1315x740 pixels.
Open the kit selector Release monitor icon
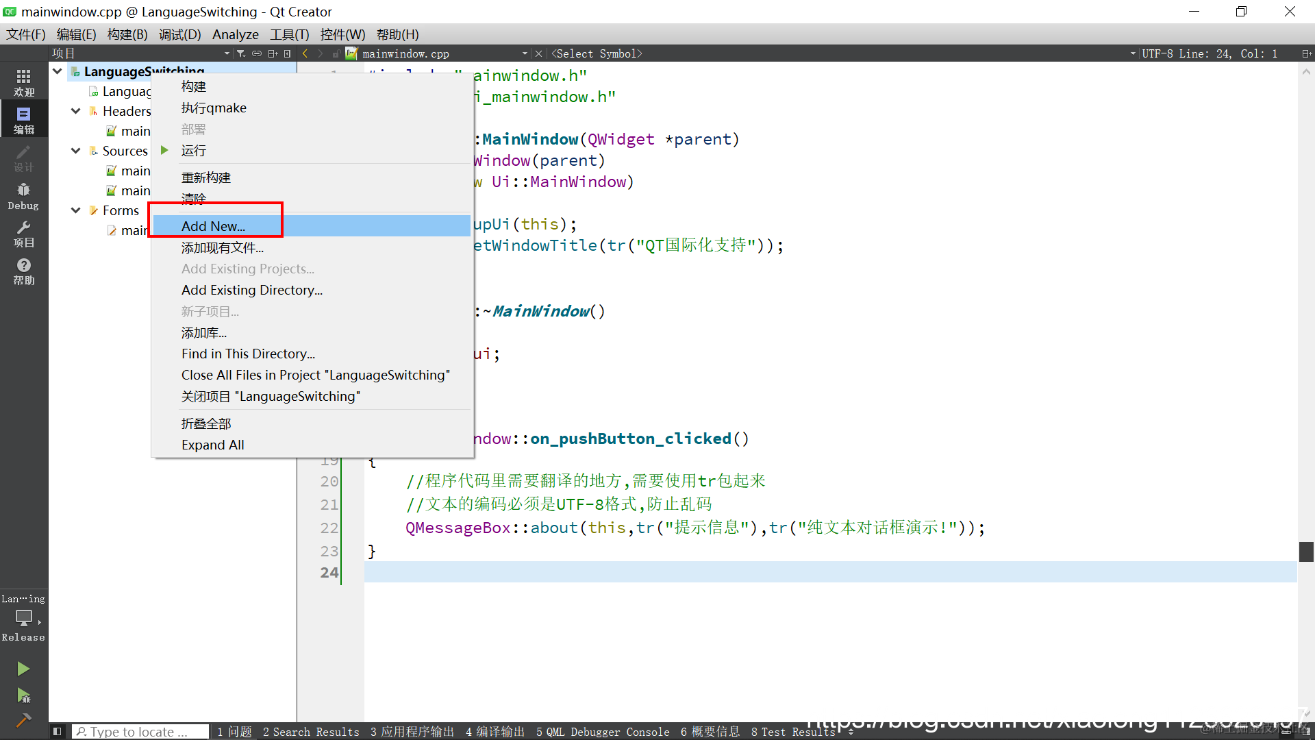pyautogui.click(x=24, y=619)
